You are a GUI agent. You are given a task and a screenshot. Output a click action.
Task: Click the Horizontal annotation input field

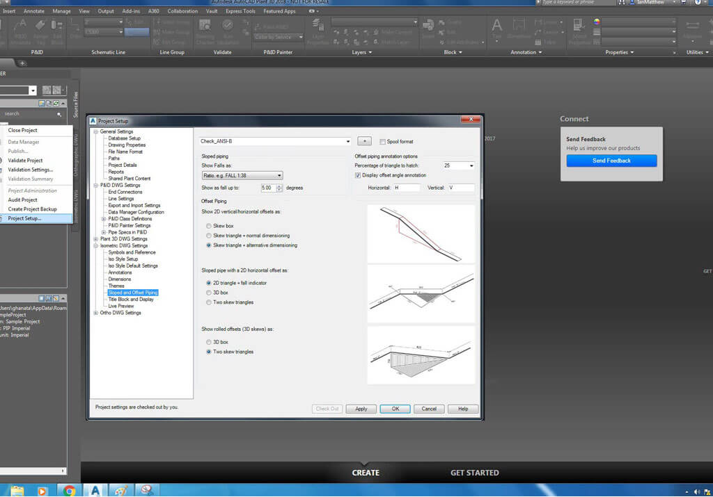(406, 188)
